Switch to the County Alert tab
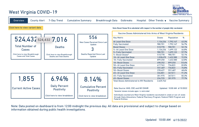 (x=37, y=21)
